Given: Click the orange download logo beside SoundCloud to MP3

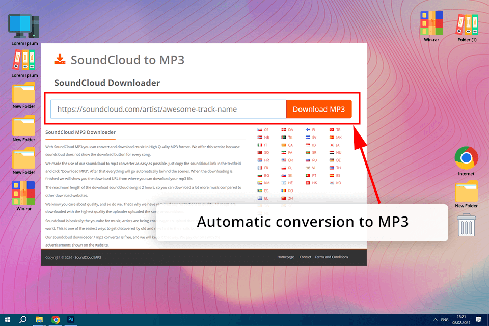Looking at the screenshot, I should pos(60,59).
